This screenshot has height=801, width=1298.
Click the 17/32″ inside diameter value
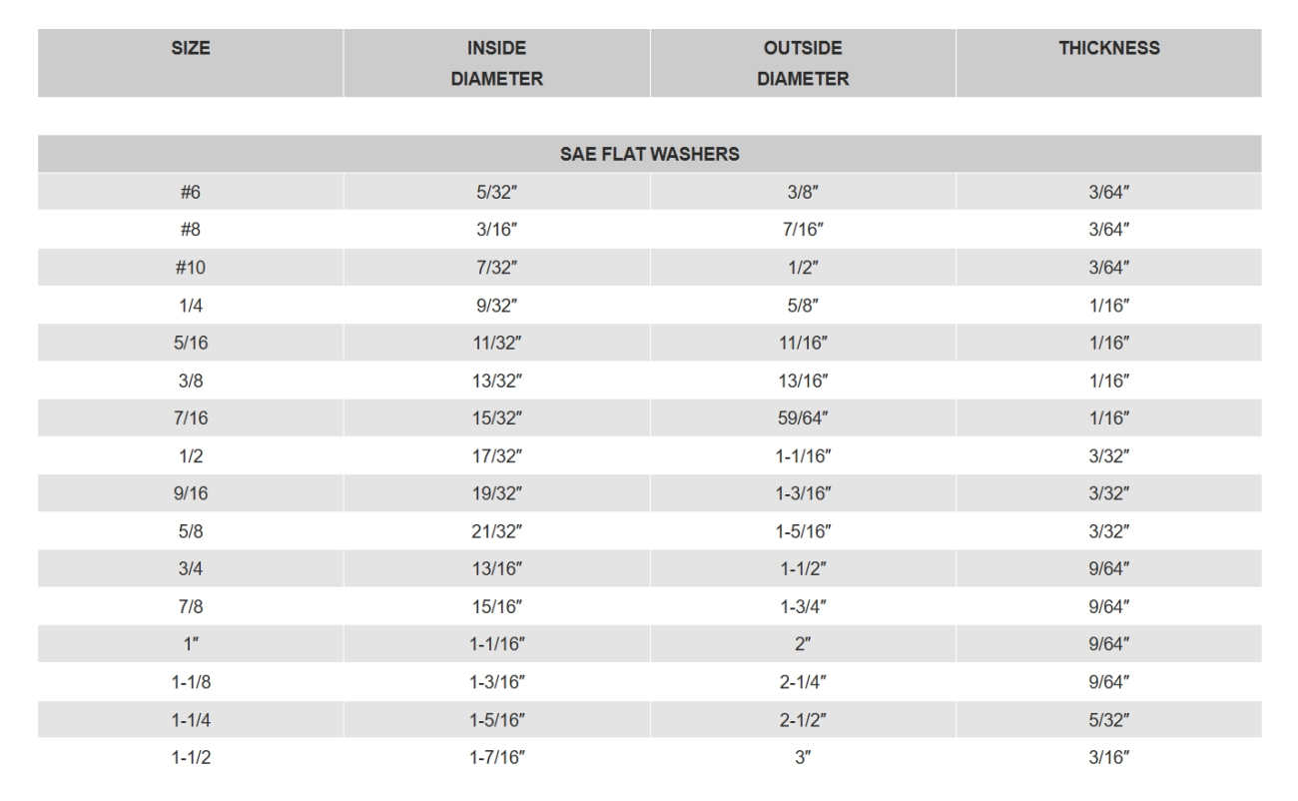click(496, 456)
